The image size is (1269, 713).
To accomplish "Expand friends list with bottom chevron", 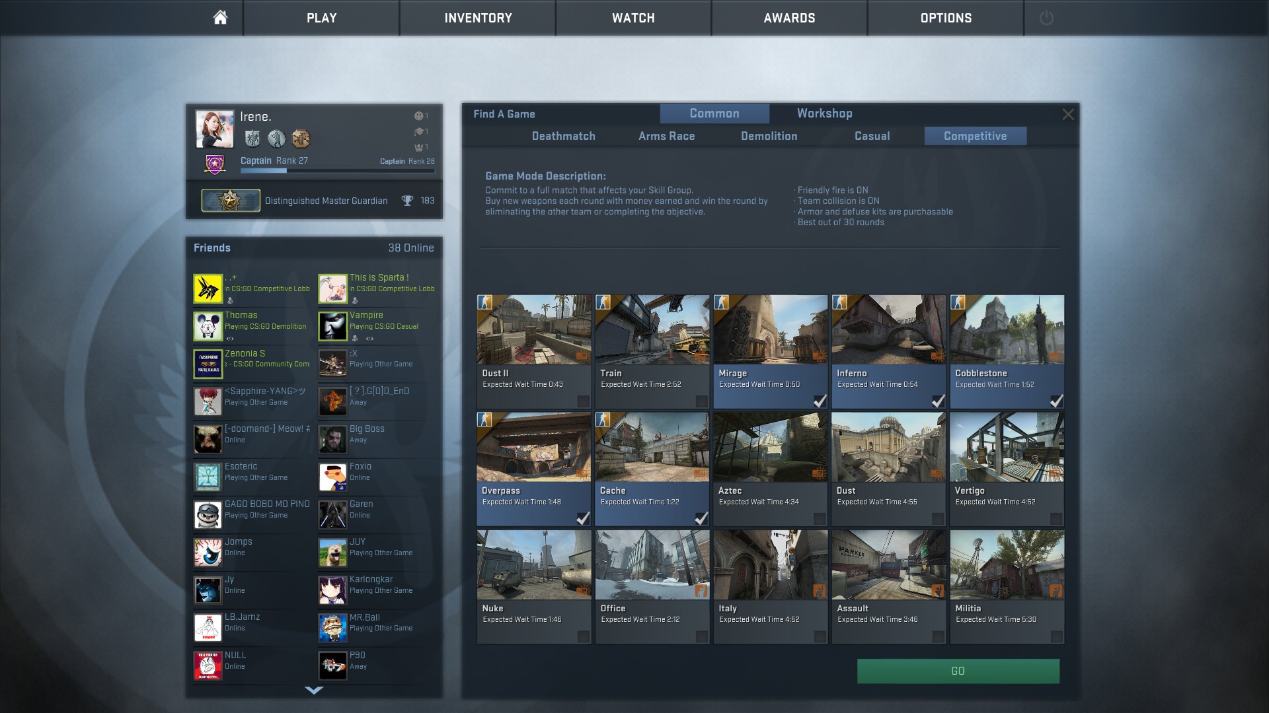I will (x=314, y=691).
